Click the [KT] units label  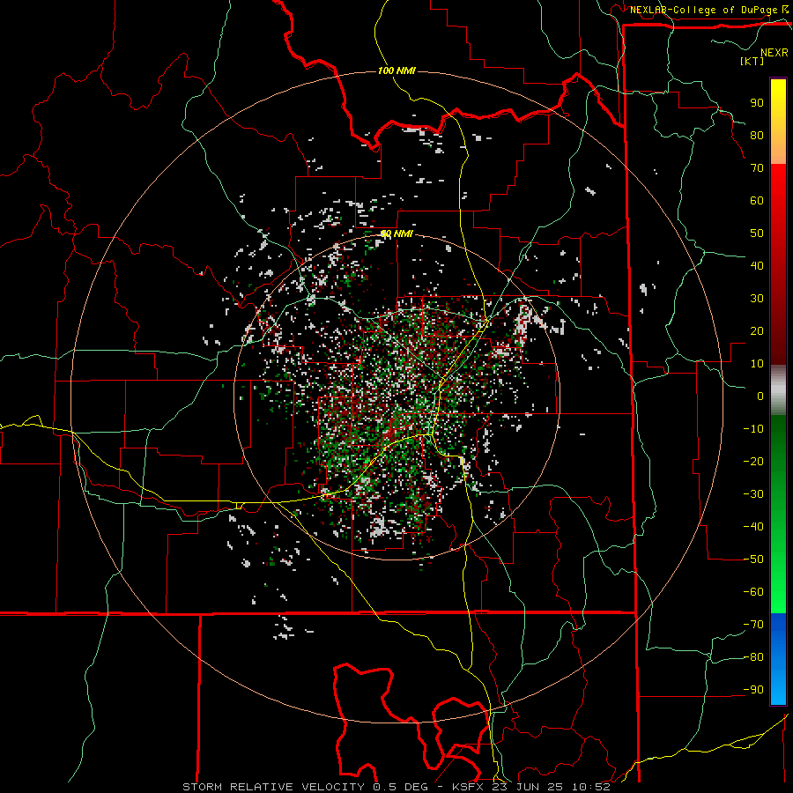(752, 61)
